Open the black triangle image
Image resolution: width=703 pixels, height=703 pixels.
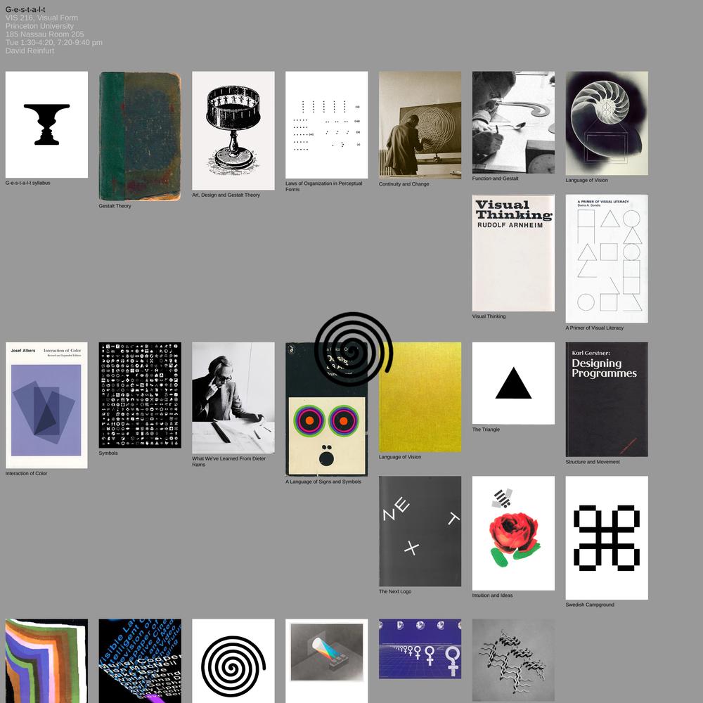(513, 383)
